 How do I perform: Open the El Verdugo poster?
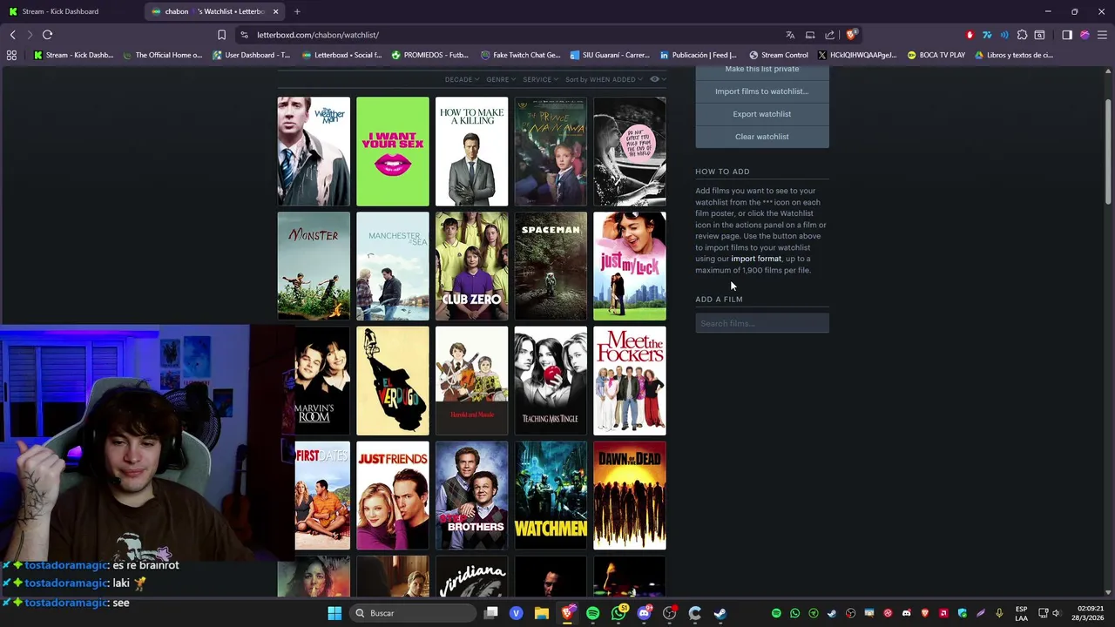[393, 381]
